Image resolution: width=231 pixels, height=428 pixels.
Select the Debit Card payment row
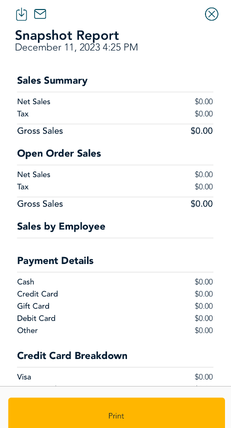pos(115,318)
